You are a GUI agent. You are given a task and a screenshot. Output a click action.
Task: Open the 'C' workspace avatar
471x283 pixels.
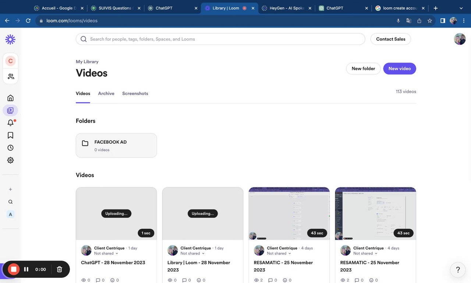coord(10,61)
